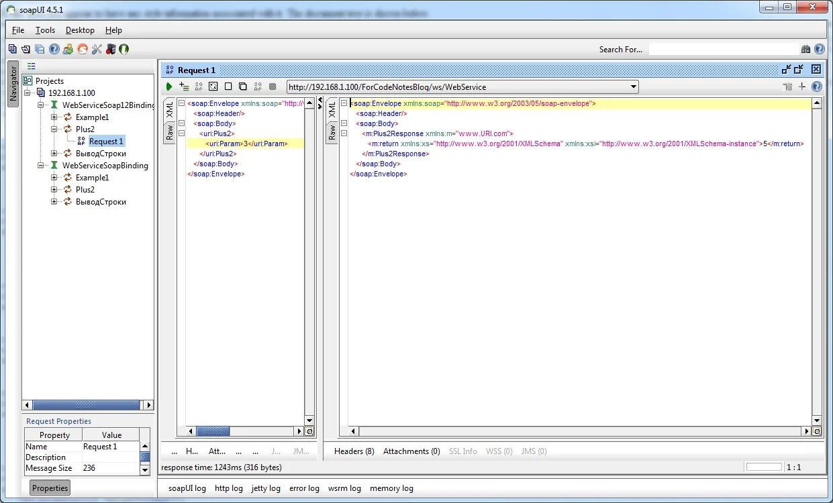Screen dimensions: 833x503
Task: Click the first Request 1 window resize icon
Action: 787,69
